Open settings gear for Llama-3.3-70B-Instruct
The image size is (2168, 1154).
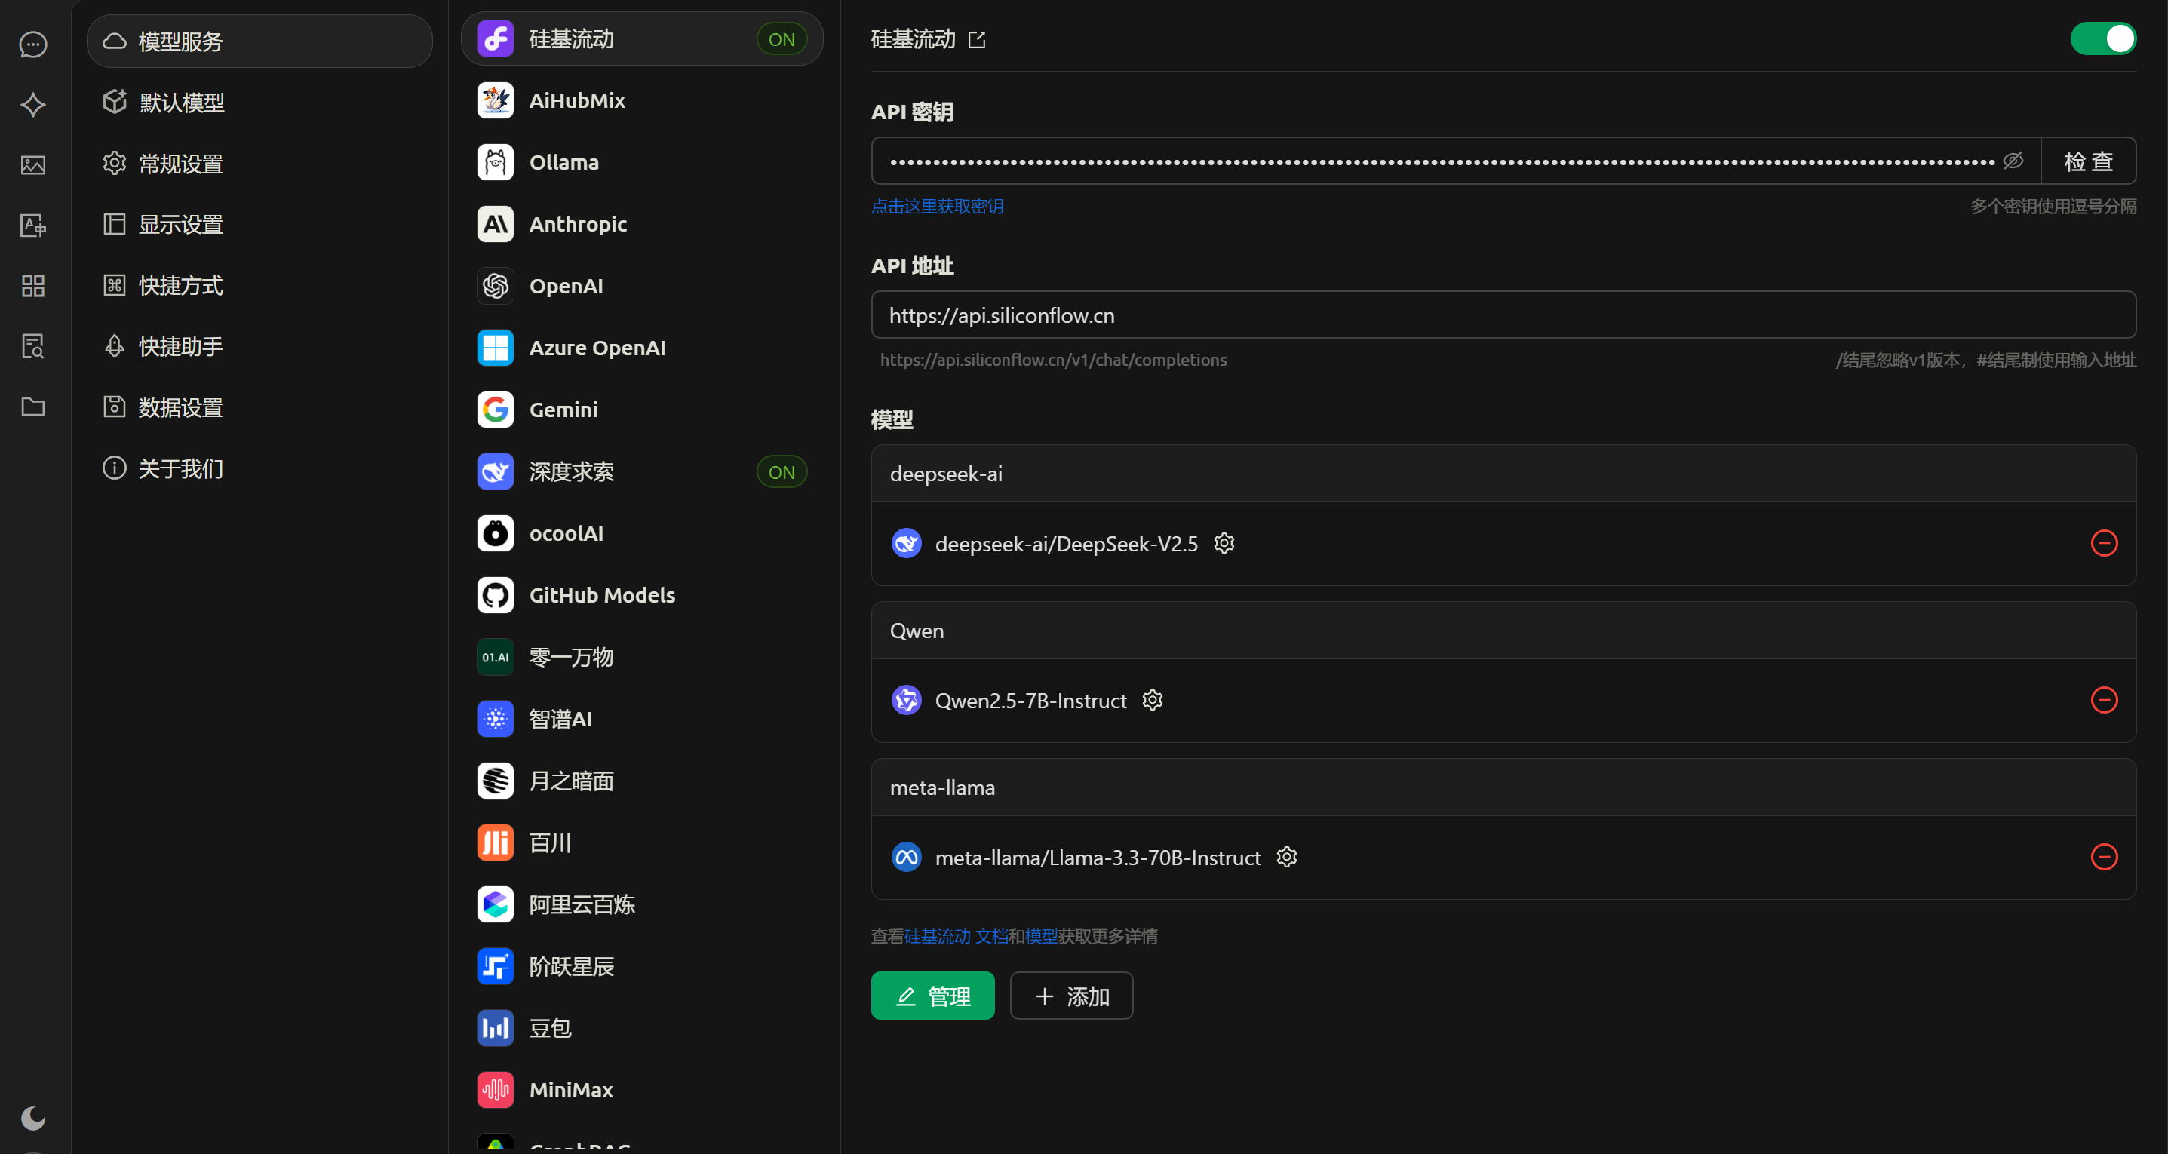point(1287,857)
